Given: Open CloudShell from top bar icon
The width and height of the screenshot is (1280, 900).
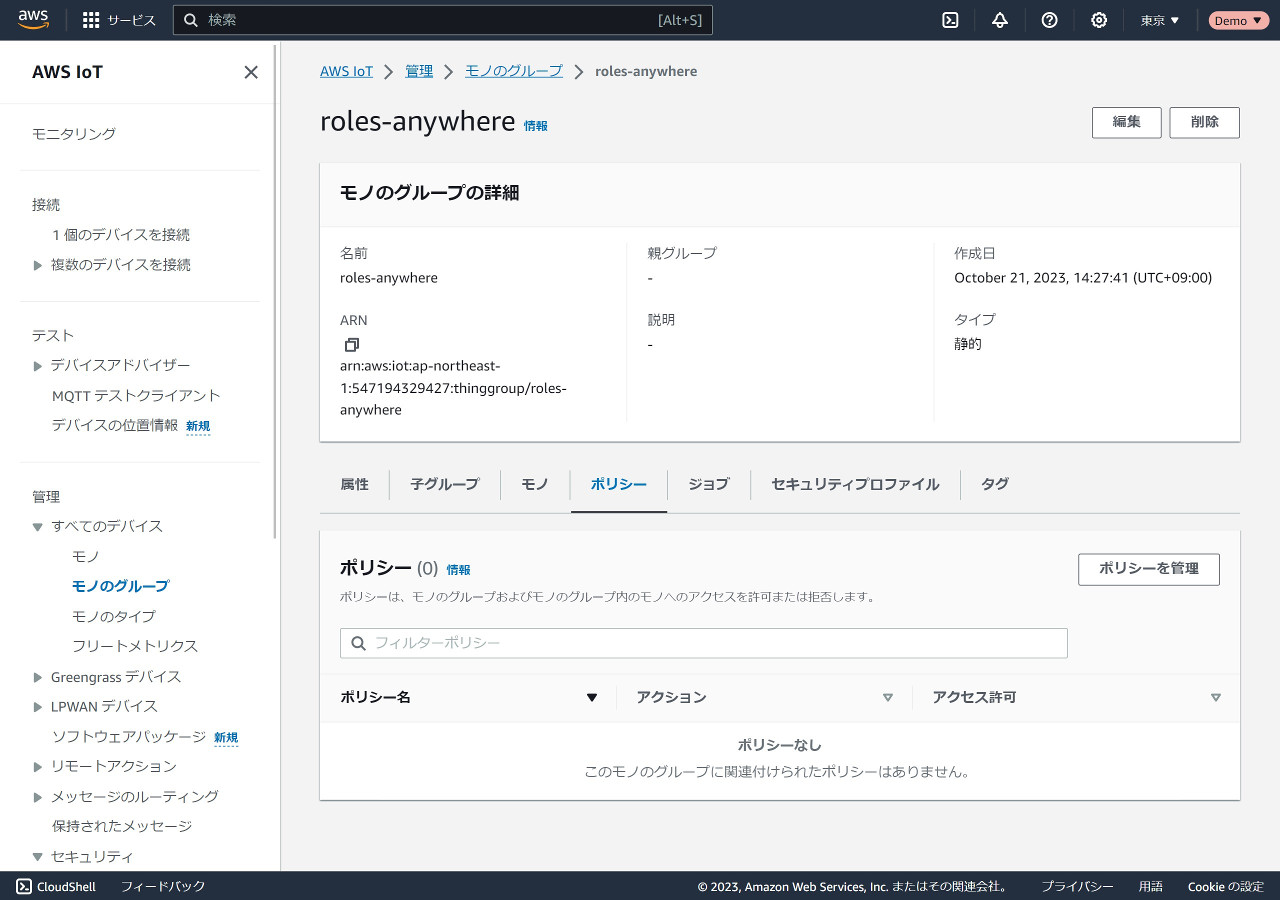Looking at the screenshot, I should (950, 20).
